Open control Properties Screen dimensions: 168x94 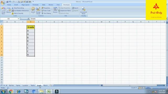pos(46,8)
